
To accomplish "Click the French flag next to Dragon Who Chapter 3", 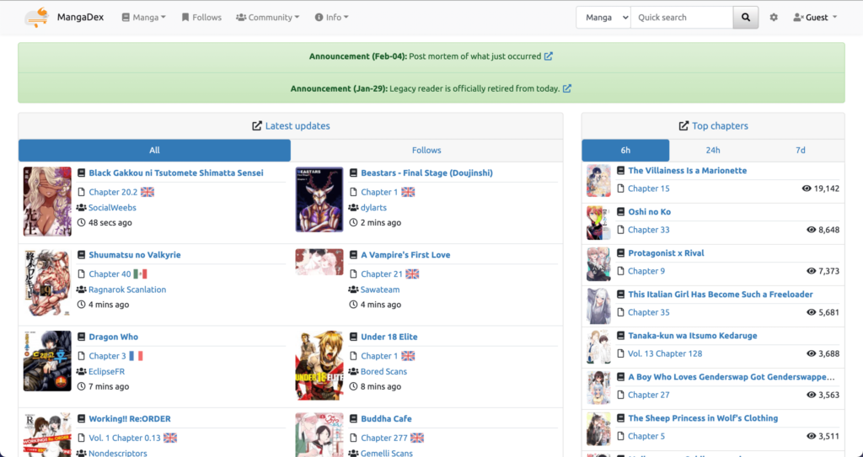I will 136,356.
